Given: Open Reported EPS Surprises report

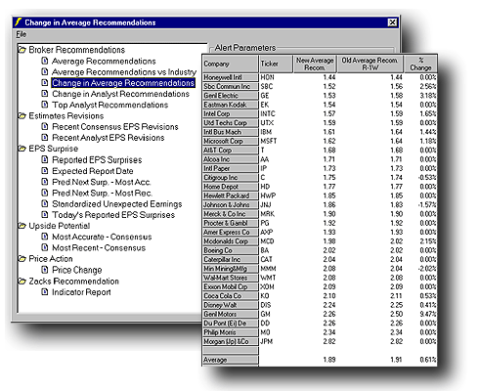Looking at the screenshot, I should coord(97,159).
